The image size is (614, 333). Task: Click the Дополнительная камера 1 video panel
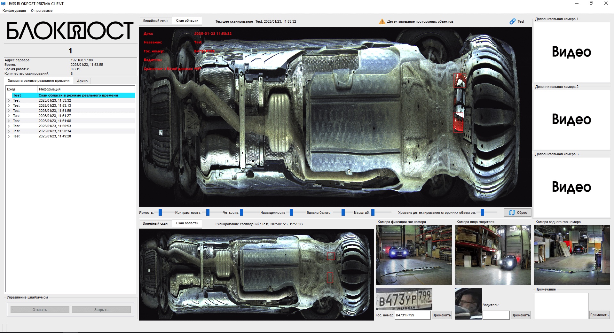[571, 52]
